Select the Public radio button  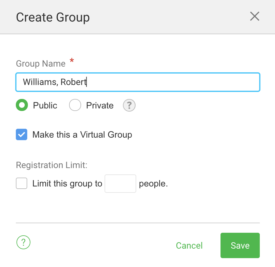click(22, 105)
